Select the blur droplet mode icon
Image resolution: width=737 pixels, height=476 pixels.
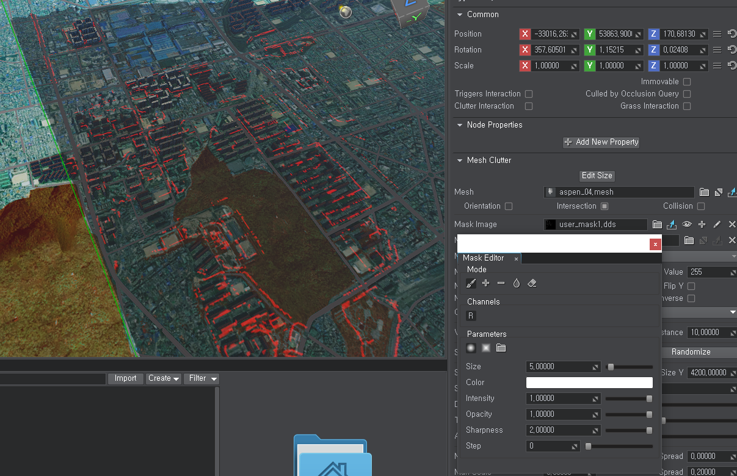[517, 283]
